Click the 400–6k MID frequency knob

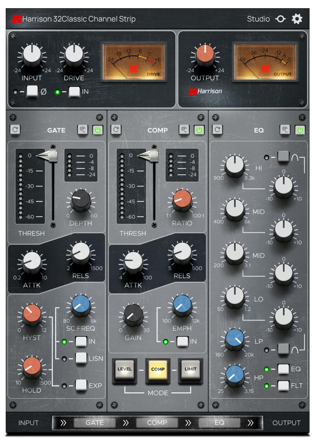point(235,209)
